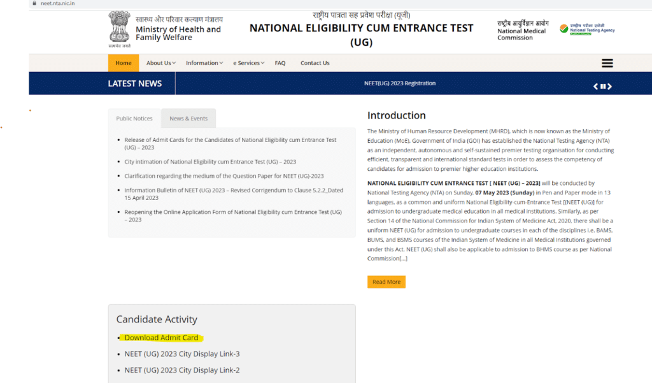Open the Release of Admit Cards notice

[230, 143]
